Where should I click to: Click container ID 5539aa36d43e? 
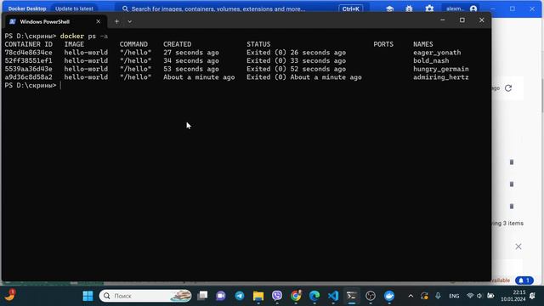pyautogui.click(x=28, y=69)
